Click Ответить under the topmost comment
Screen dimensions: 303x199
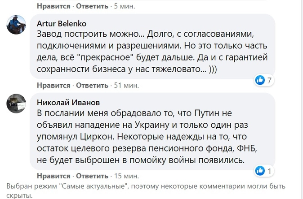92,6
